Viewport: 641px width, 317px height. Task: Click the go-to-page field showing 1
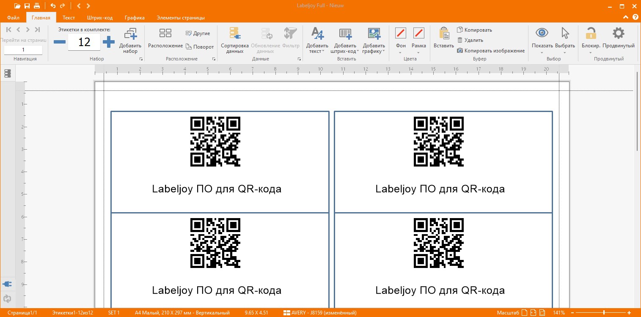coord(23,50)
